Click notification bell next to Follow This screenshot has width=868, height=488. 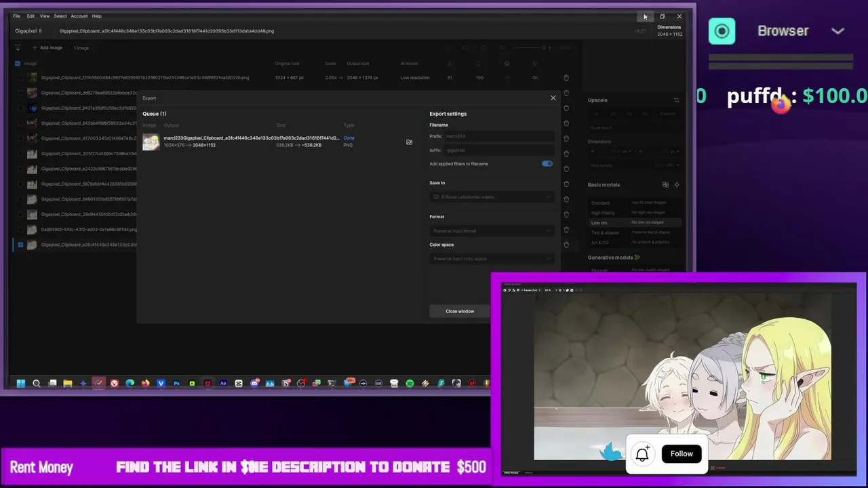click(x=642, y=453)
